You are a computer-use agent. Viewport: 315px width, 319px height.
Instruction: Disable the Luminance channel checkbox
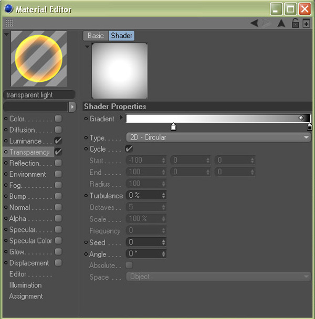click(58, 141)
